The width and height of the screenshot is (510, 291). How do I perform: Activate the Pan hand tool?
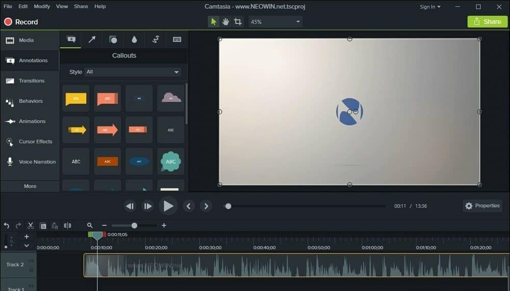(x=225, y=22)
